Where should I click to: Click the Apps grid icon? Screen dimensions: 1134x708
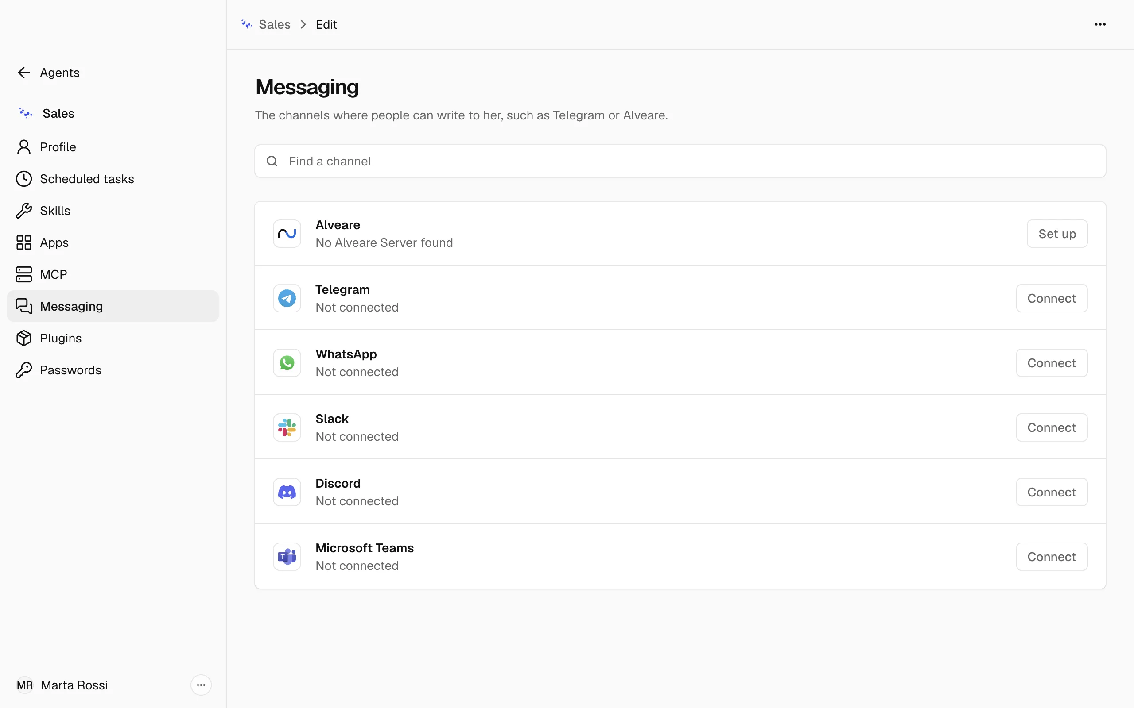(x=24, y=242)
